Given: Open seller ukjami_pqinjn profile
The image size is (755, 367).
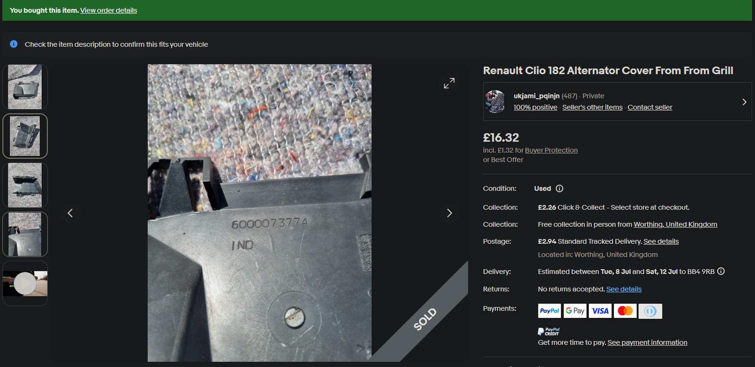Looking at the screenshot, I should tap(537, 96).
